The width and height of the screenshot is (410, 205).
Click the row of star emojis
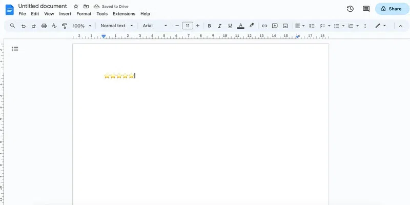coord(119,76)
